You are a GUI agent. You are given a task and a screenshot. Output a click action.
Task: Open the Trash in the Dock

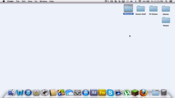click(164, 93)
